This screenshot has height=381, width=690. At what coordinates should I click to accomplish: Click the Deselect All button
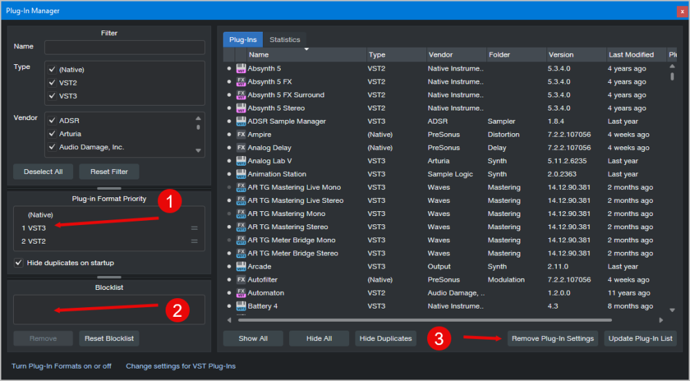(x=43, y=172)
